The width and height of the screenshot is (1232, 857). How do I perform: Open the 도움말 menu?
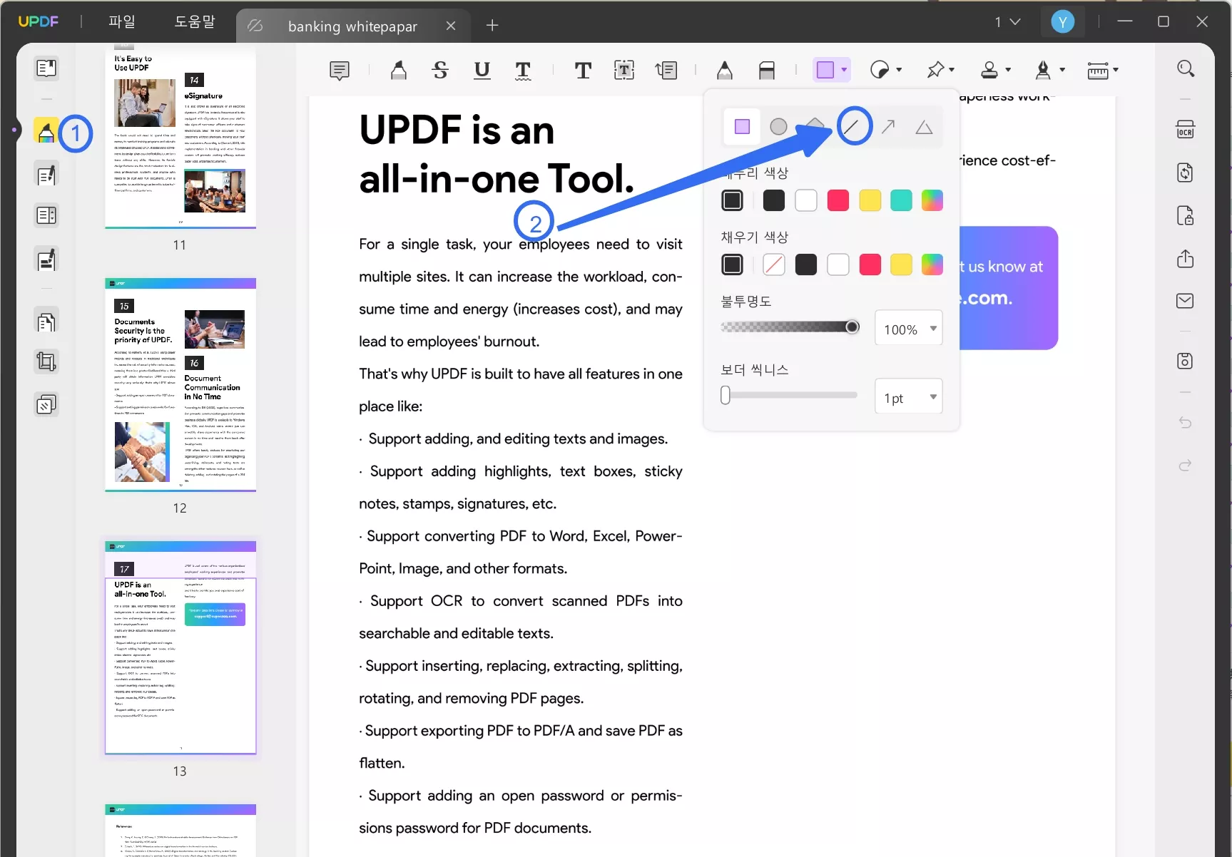pyautogui.click(x=195, y=22)
